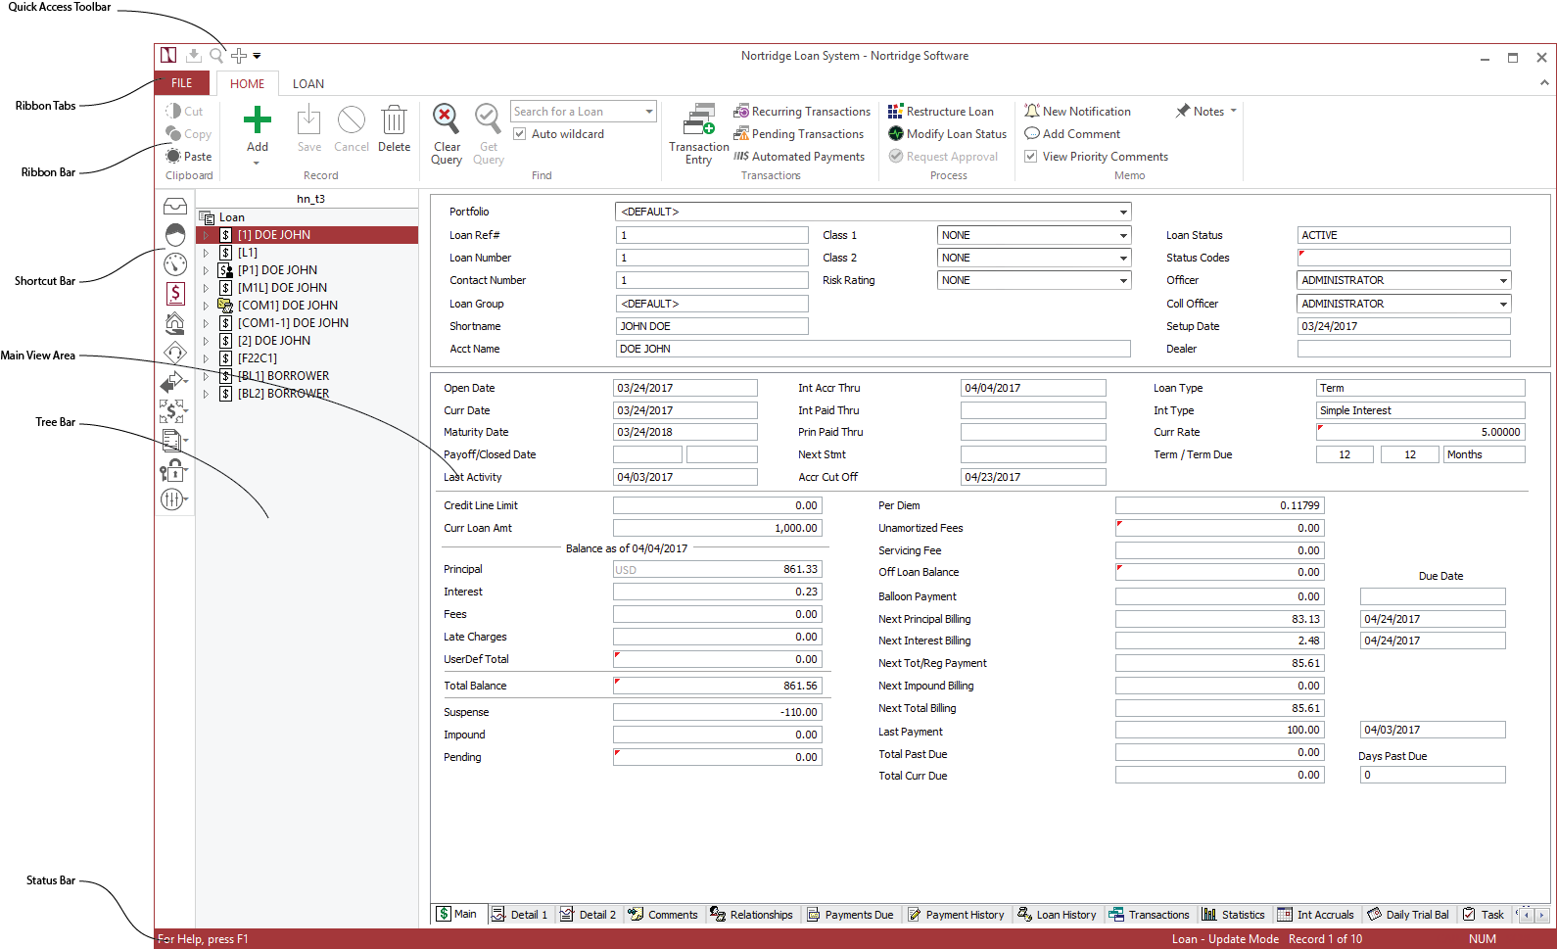Open the Risk Rating dropdown
Screen dimensions: 1557x949
pyautogui.click(x=1123, y=280)
